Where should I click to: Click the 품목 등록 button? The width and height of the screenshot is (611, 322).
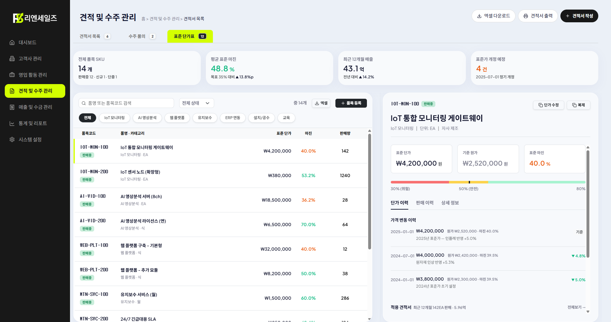(x=351, y=103)
